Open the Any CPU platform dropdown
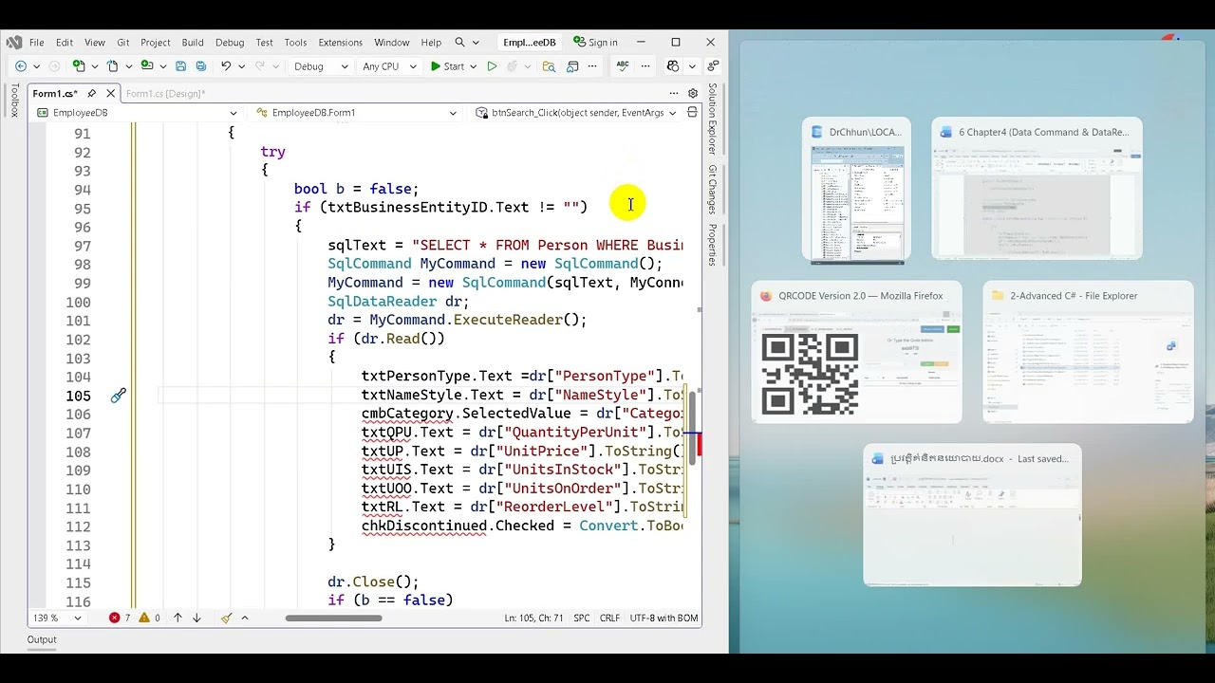Image resolution: width=1215 pixels, height=683 pixels. coord(389,66)
